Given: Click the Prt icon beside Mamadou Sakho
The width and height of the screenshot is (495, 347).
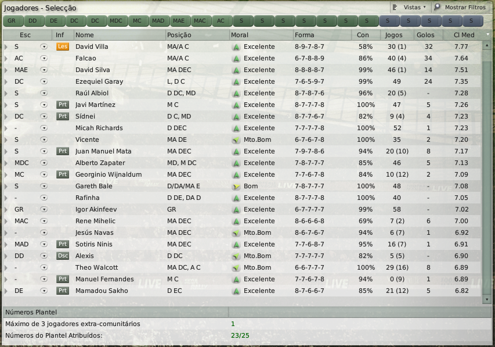Looking at the screenshot, I should (x=63, y=291).
